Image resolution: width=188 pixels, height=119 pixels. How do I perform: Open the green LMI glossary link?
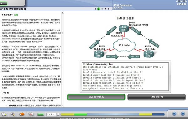tap(16, 15)
